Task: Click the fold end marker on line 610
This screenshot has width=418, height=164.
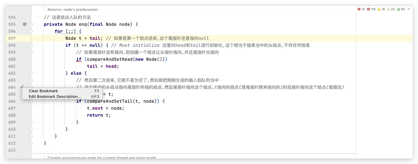Action: pos(31,129)
